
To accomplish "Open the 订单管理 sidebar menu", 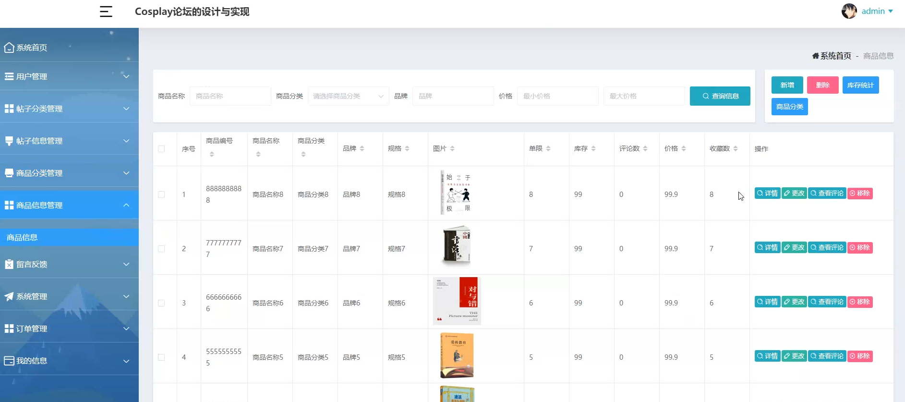I will click(69, 329).
